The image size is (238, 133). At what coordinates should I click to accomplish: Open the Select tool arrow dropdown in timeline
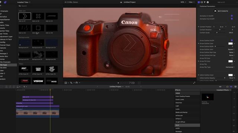tap(25, 87)
